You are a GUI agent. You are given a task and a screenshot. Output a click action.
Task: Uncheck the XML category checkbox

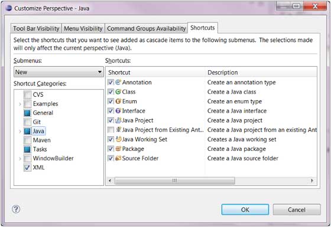27,167
